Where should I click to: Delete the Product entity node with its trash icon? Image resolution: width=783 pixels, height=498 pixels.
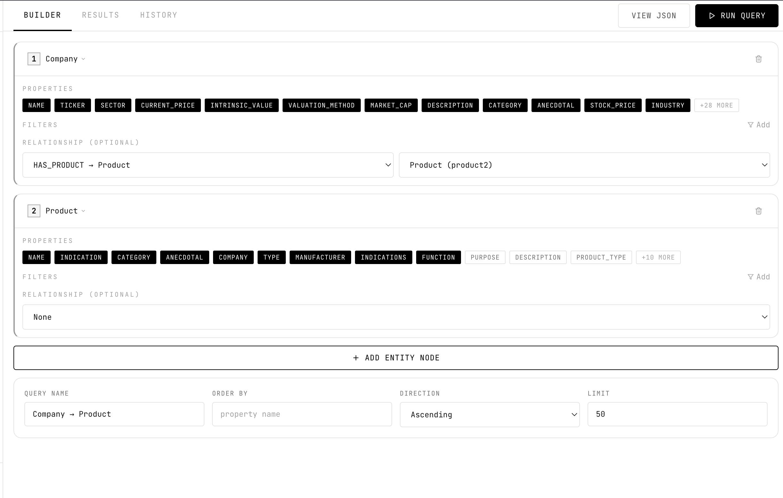(x=758, y=211)
